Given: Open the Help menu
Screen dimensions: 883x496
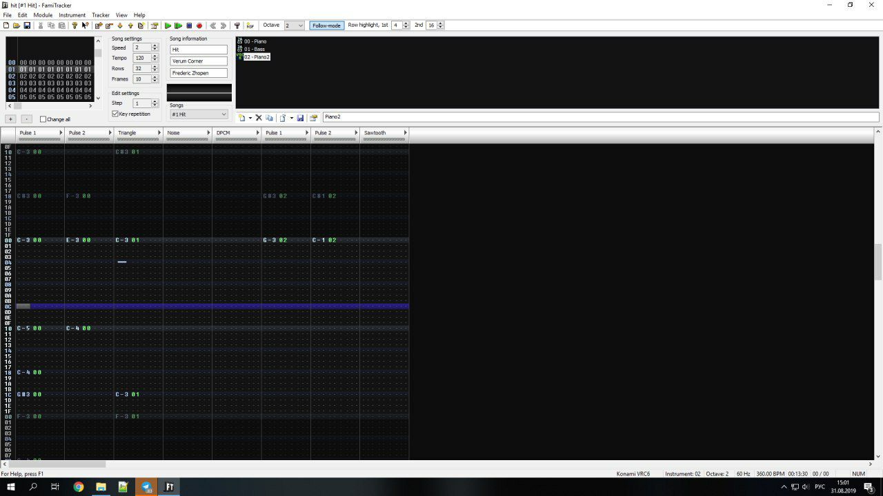Looking at the screenshot, I should (139, 14).
